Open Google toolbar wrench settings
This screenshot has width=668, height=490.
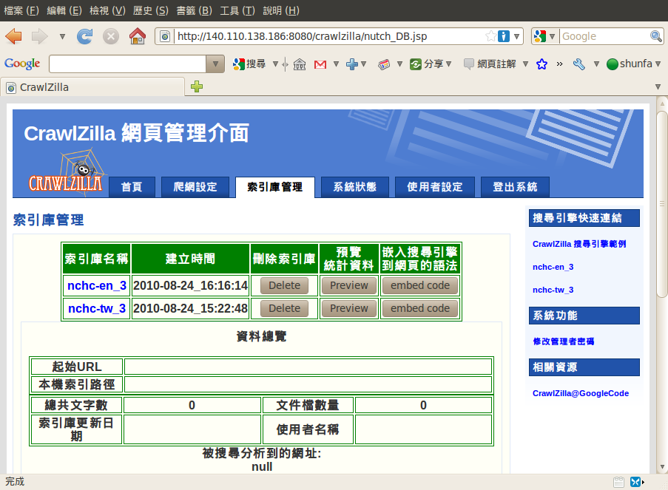579,64
